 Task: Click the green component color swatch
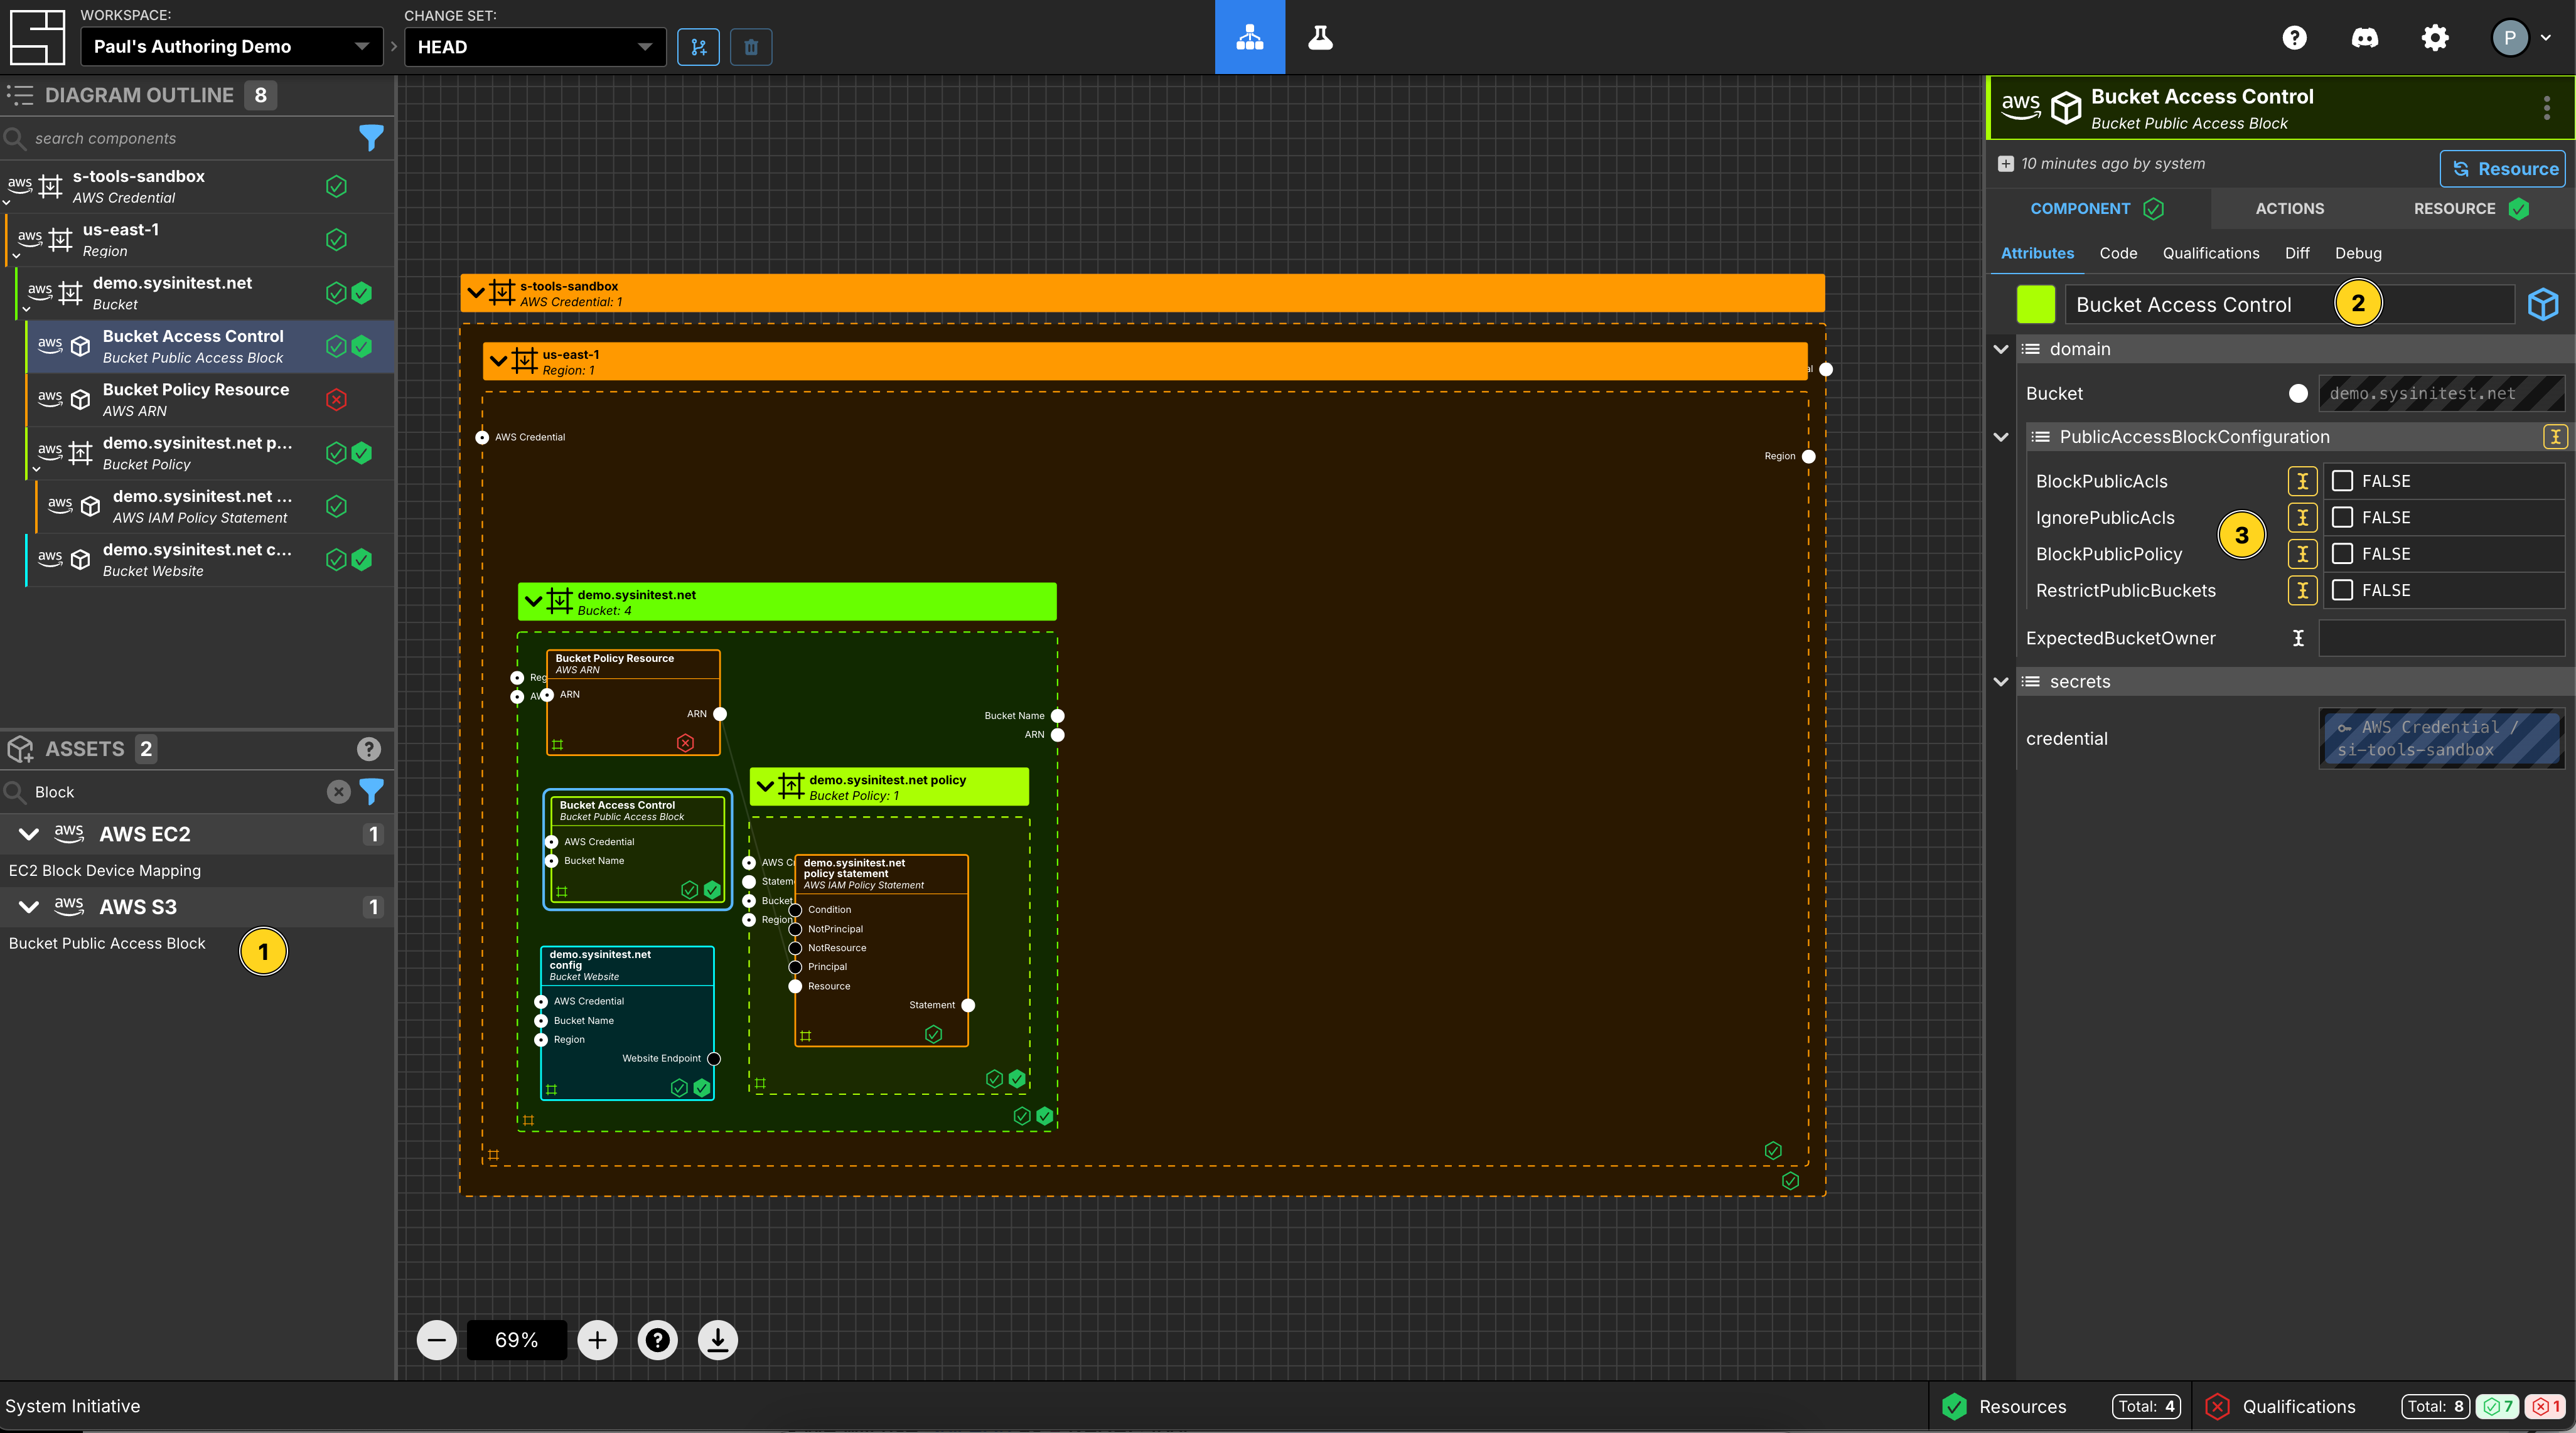point(2035,304)
